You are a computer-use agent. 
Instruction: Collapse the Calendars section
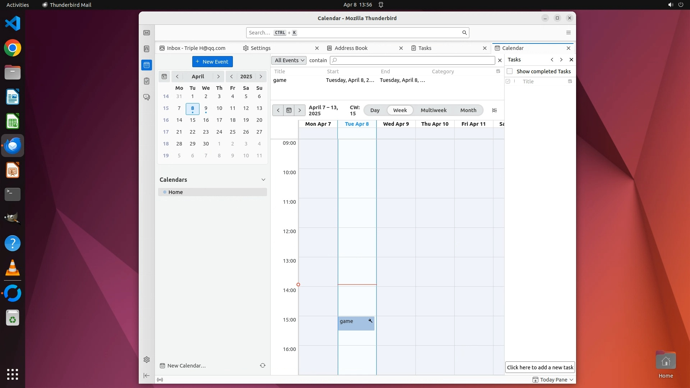coord(263,180)
